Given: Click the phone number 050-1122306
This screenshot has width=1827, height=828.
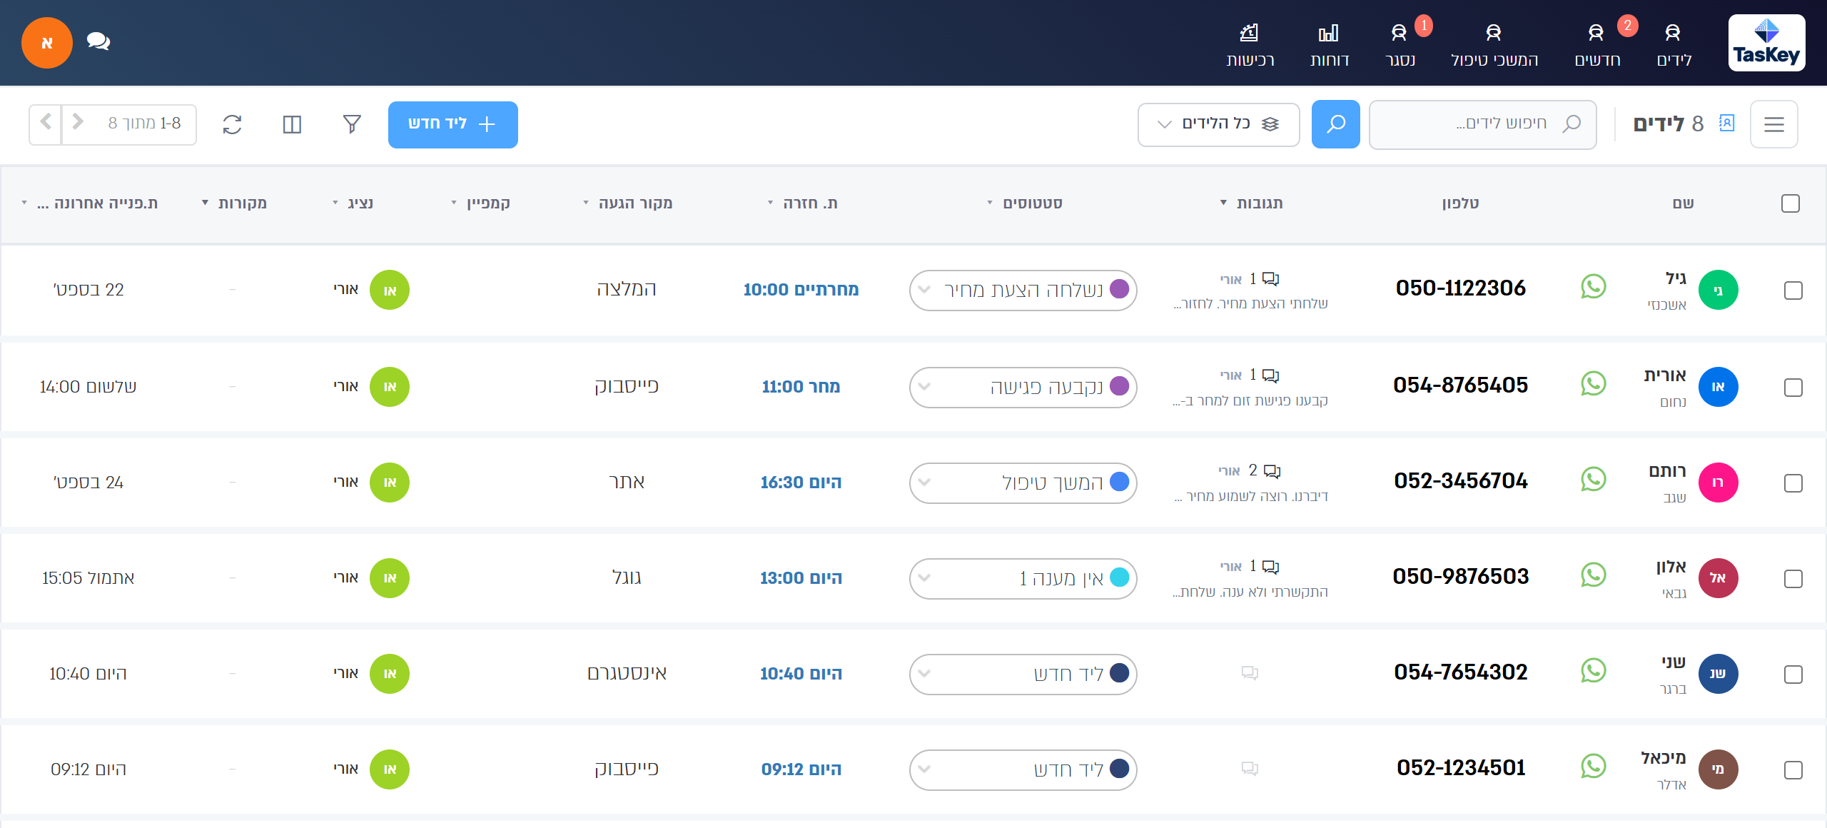Looking at the screenshot, I should point(1460,288).
